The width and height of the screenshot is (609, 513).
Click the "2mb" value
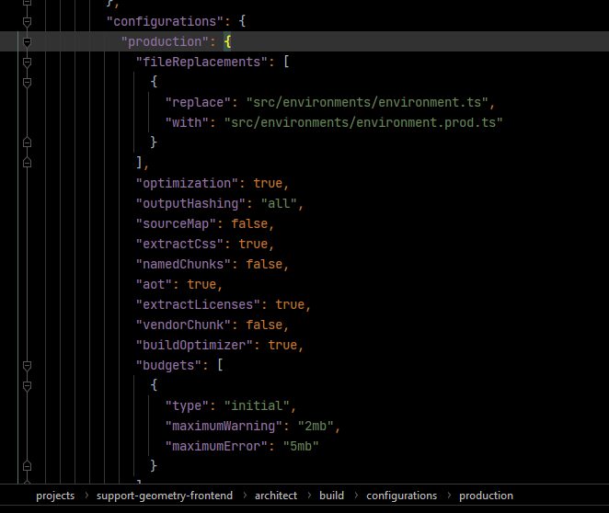pyautogui.click(x=316, y=426)
